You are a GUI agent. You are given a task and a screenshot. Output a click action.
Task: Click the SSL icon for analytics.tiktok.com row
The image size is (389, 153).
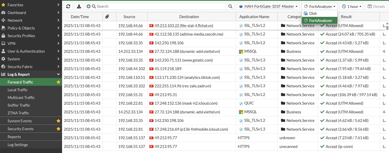click(x=241, y=78)
